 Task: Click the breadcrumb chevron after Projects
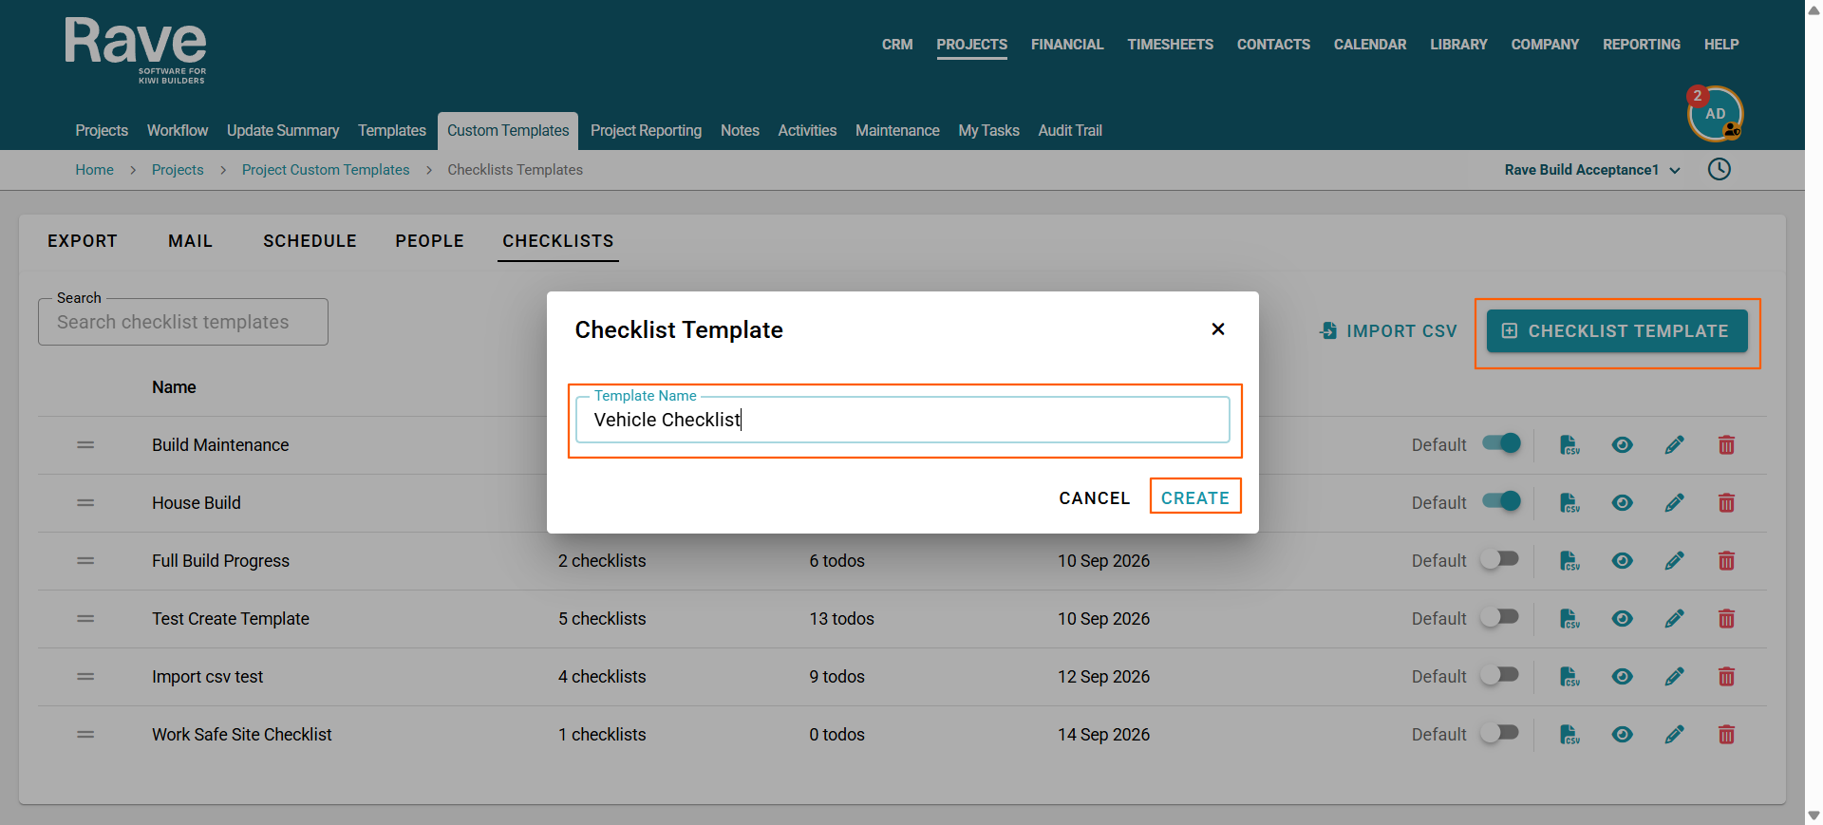223,170
